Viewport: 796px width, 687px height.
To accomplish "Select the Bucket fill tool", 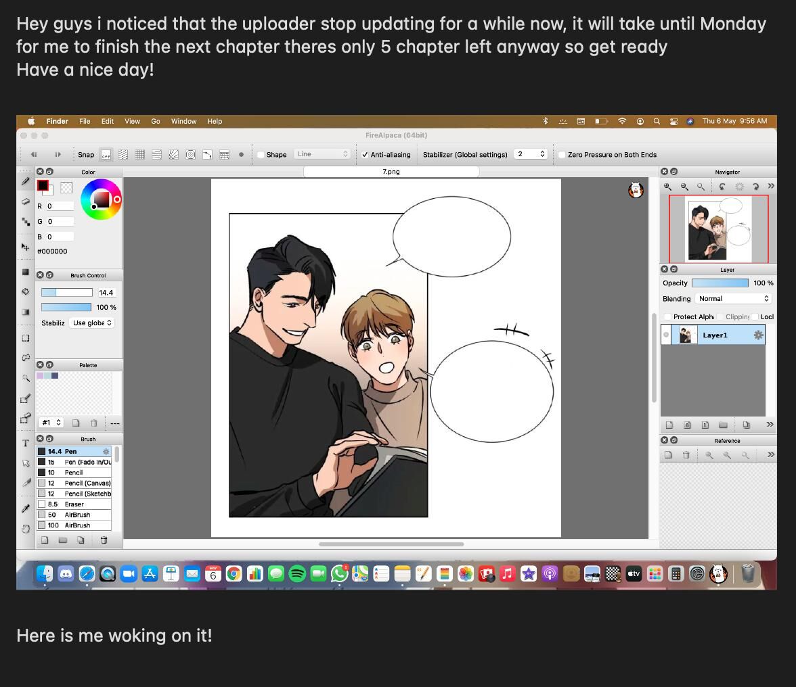I will (26, 291).
